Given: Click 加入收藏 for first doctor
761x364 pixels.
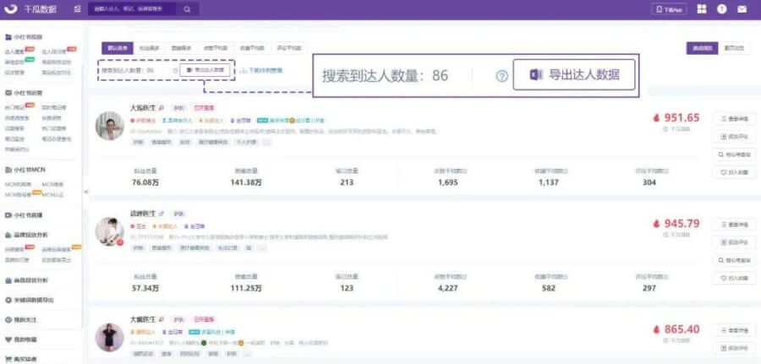Looking at the screenshot, I should 732,172.
